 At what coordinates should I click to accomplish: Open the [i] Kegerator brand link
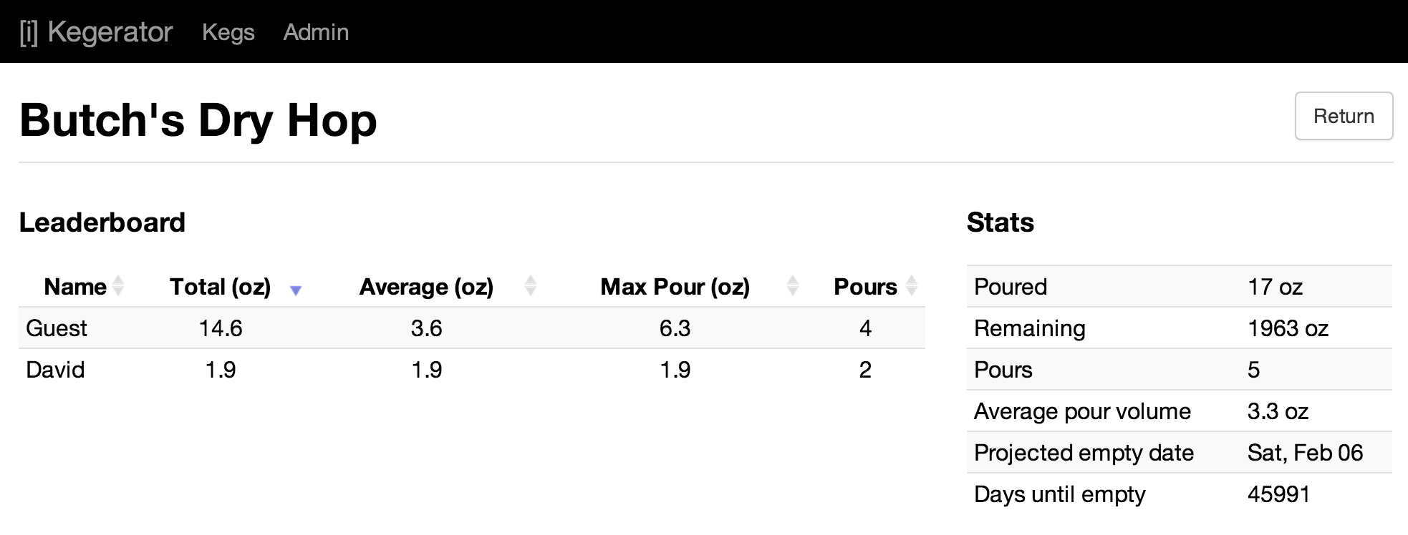click(96, 32)
